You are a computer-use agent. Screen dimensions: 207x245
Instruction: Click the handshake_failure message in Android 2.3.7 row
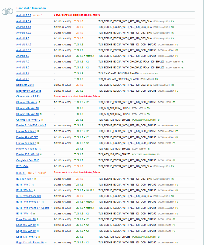tap(77, 15)
